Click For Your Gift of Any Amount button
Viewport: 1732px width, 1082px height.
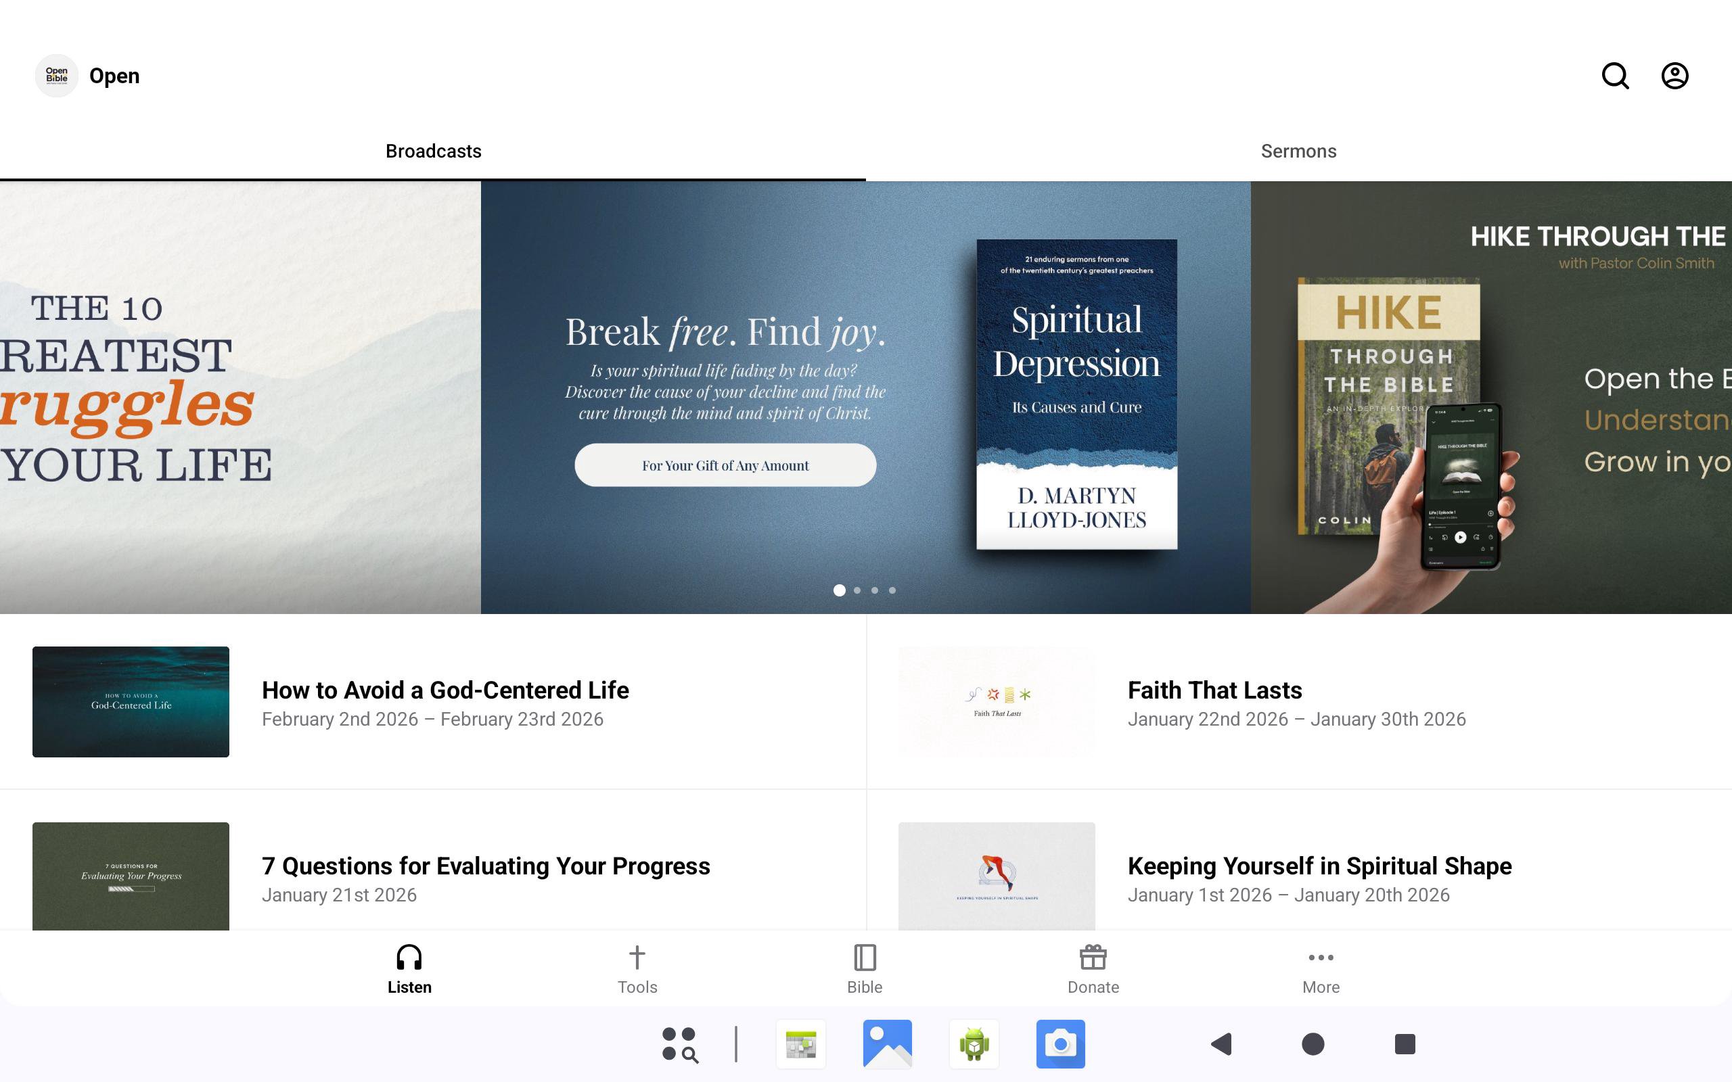coord(725,465)
